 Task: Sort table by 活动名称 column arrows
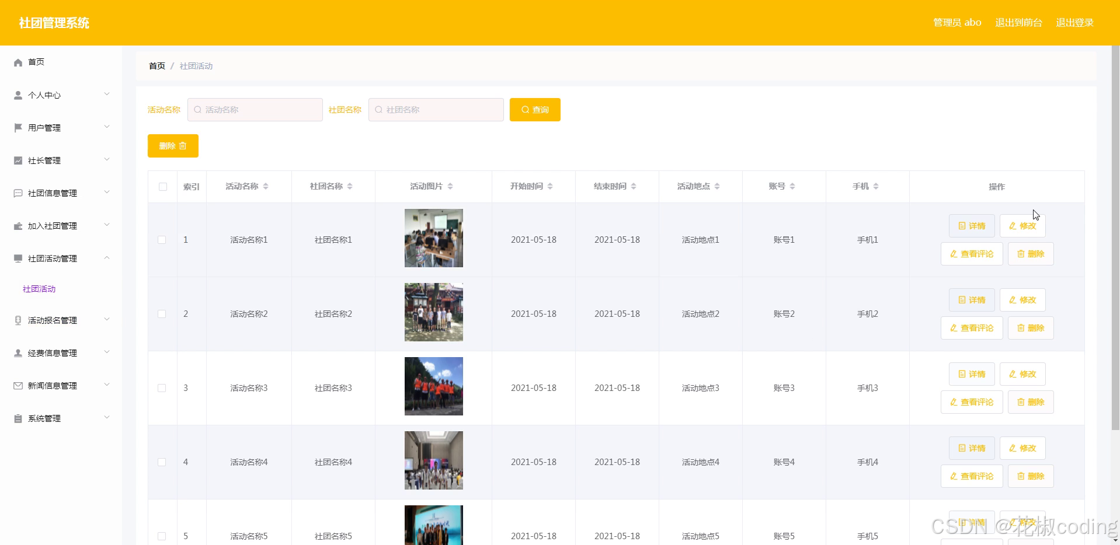click(x=266, y=186)
